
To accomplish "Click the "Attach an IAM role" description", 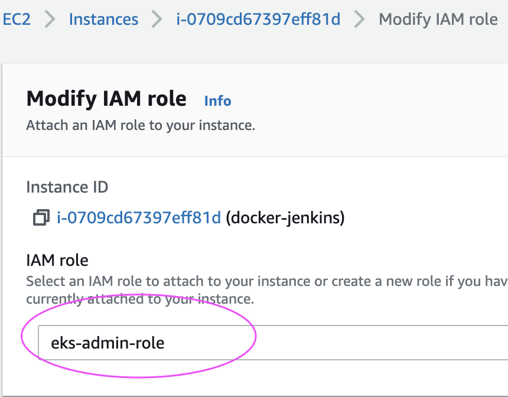I will coord(141,126).
